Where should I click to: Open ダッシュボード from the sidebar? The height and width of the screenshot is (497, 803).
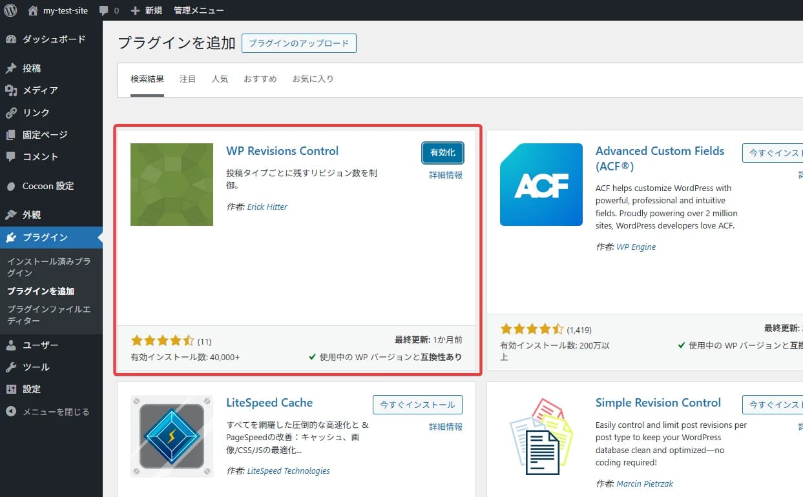coord(54,39)
